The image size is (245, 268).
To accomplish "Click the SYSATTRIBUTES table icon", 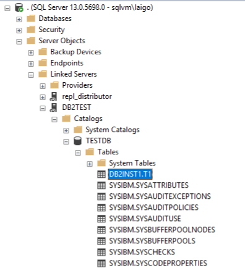I will [x=101, y=185].
